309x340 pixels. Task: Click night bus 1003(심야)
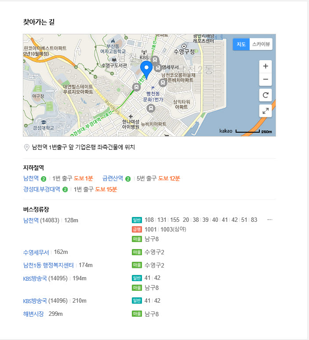(x=173, y=229)
